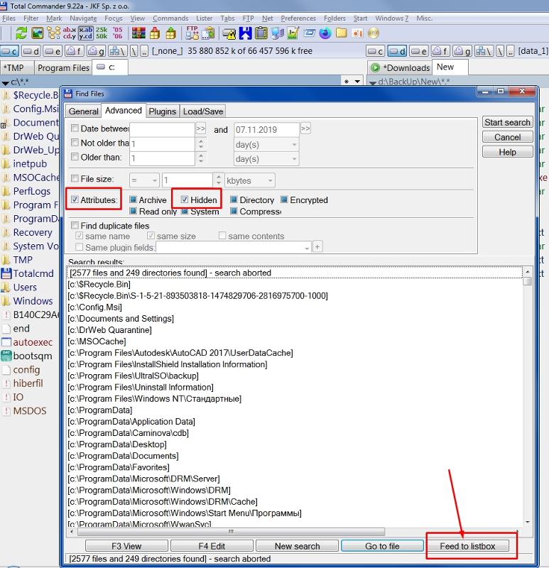Open the Older than day(s) dropdown
Image resolution: width=549 pixels, height=568 pixels.
266,158
